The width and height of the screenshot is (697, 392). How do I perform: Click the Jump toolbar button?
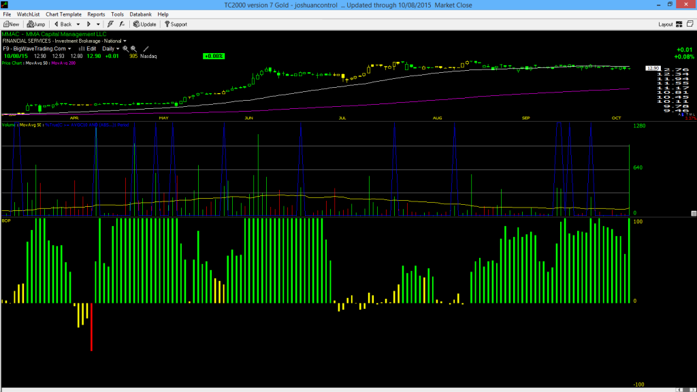(36, 24)
